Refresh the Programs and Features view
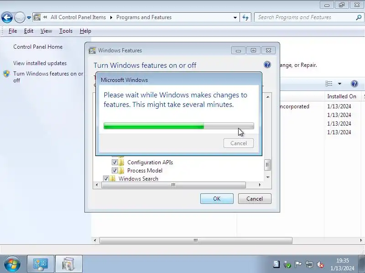This screenshot has height=273, width=365. [245, 17]
